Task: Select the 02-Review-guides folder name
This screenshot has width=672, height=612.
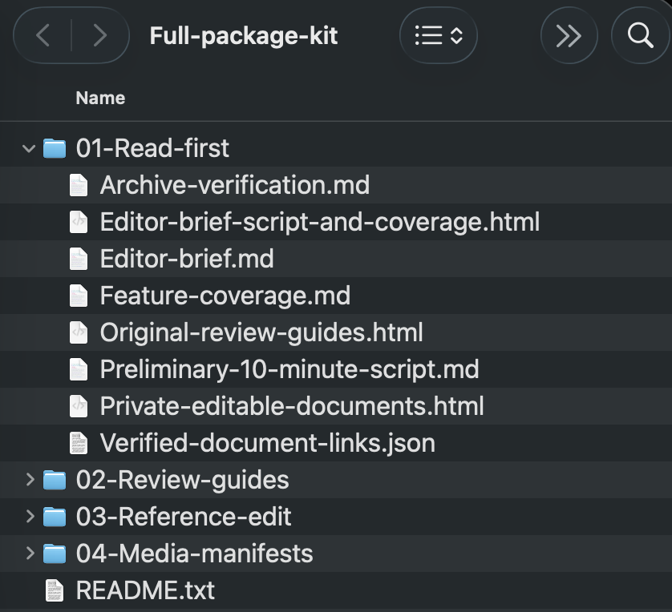Action: (183, 479)
